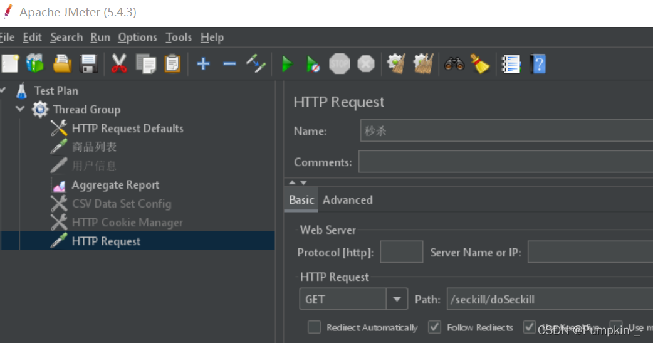Click the Comments input field
Screen dimensions: 653x343
point(506,162)
